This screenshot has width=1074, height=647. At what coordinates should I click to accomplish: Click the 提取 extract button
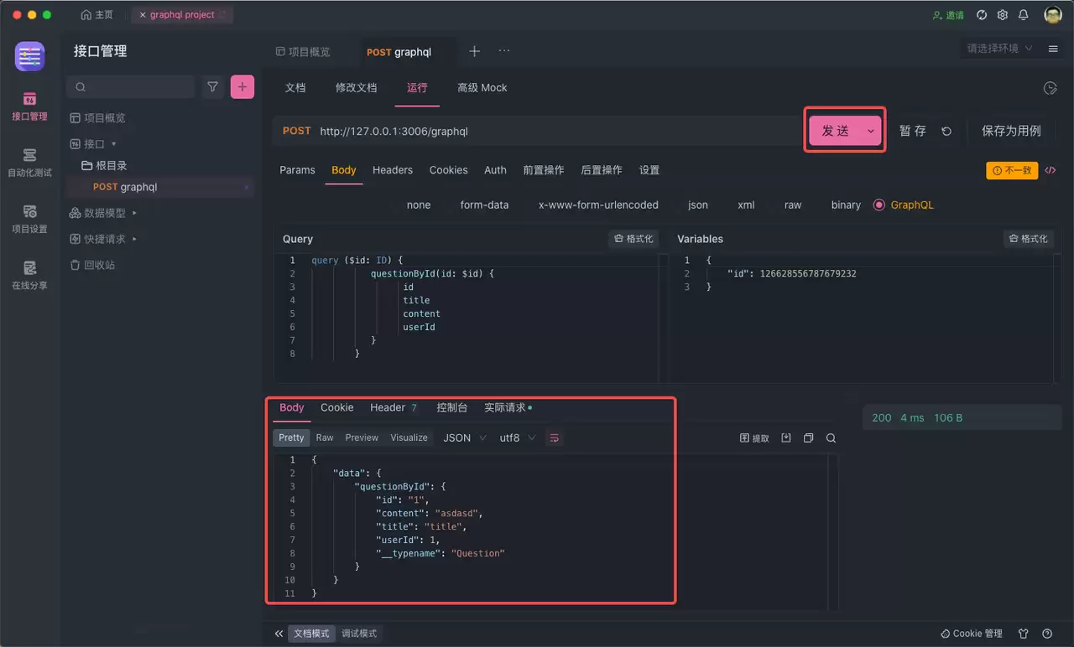click(x=754, y=437)
